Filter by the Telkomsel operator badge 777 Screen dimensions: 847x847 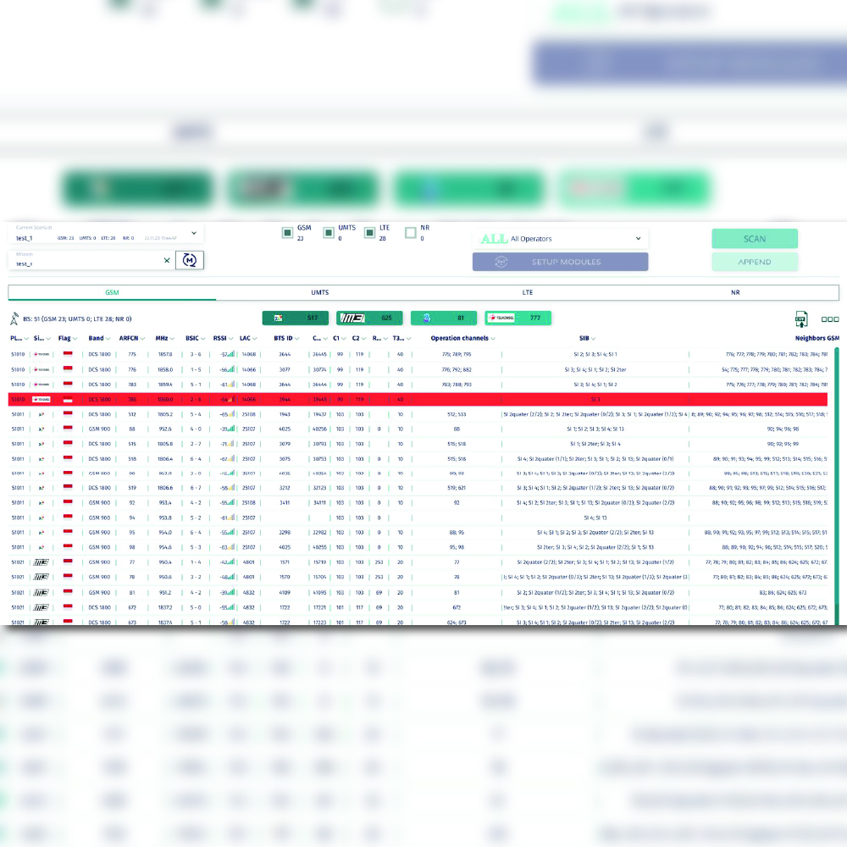pos(518,318)
